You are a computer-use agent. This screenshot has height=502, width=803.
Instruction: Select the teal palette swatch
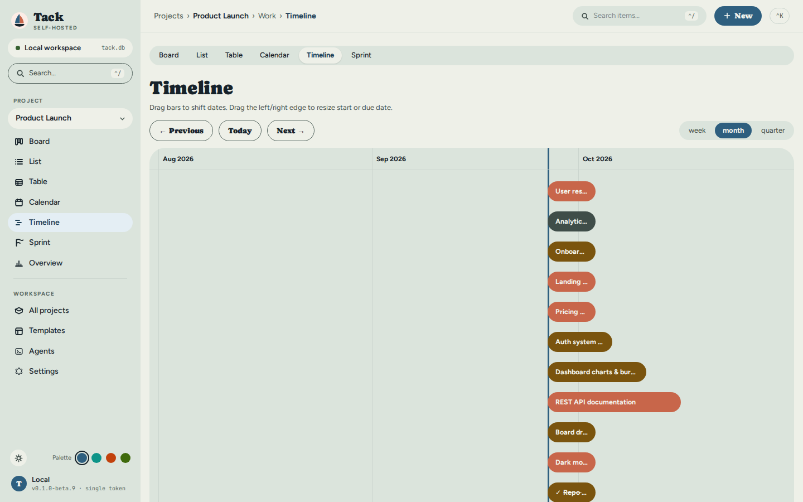tap(96, 458)
